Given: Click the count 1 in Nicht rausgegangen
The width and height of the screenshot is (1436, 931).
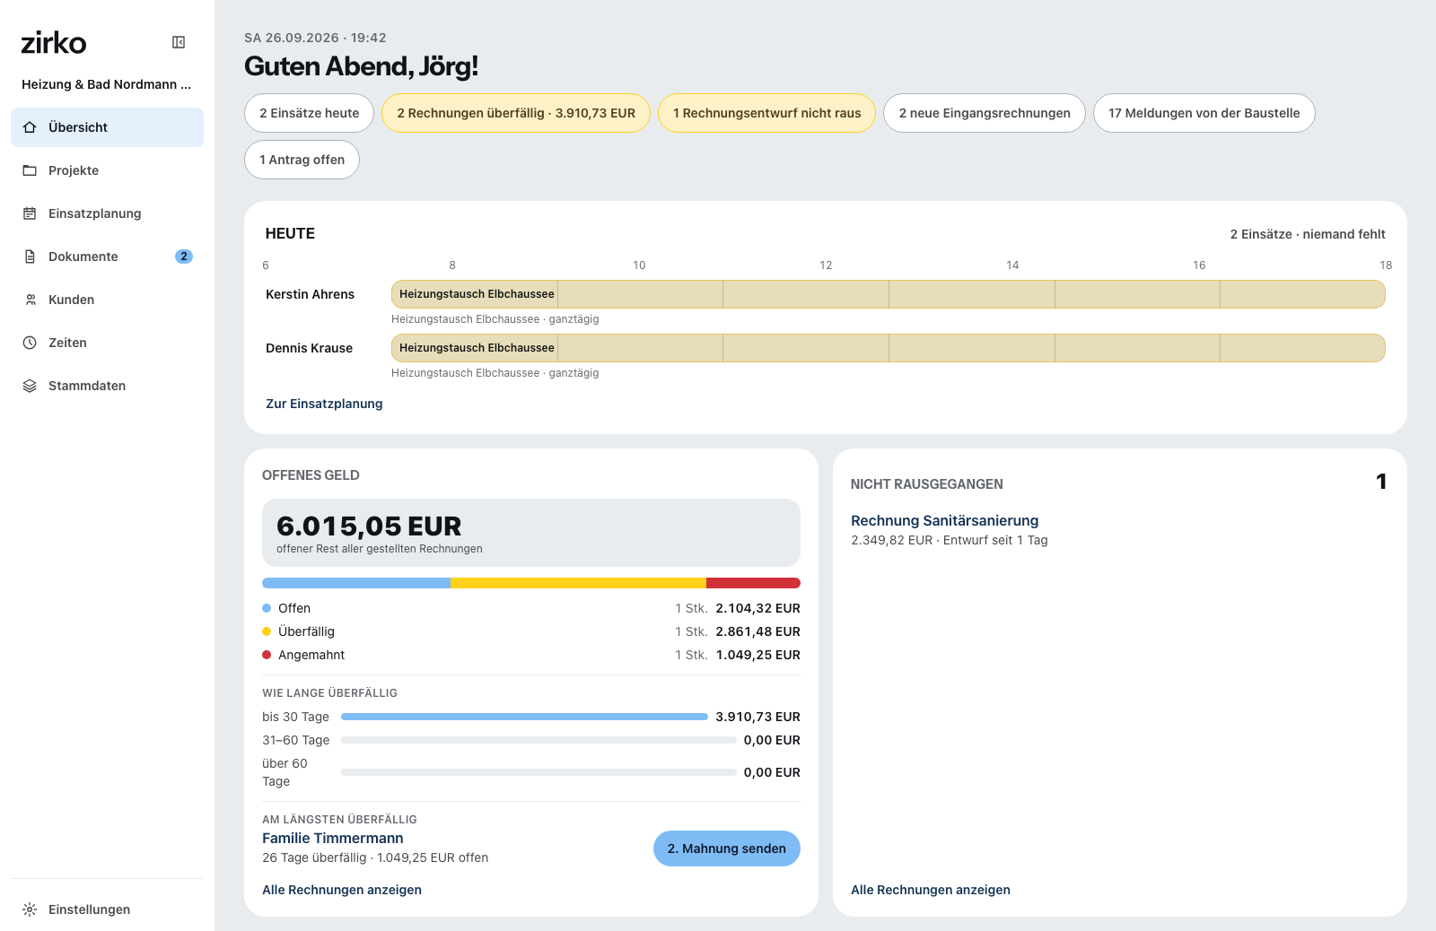Looking at the screenshot, I should (1381, 482).
